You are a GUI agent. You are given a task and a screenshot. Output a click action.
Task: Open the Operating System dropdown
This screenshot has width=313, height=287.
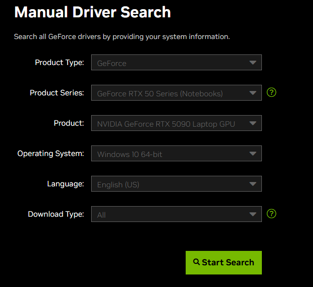point(177,153)
